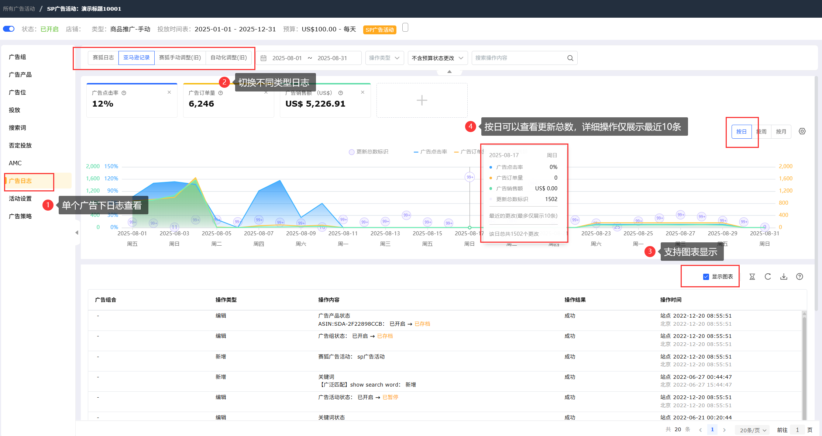Click the 搜索操作内容 search field
Image resolution: width=822 pixels, height=436 pixels.
point(525,58)
